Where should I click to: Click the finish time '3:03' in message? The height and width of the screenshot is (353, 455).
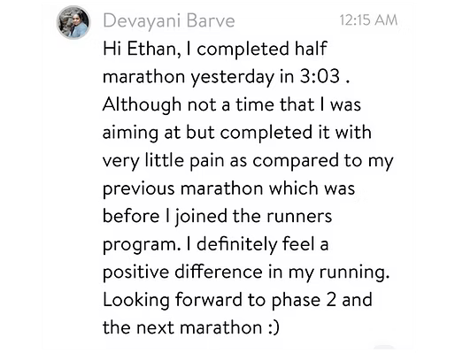(x=320, y=76)
